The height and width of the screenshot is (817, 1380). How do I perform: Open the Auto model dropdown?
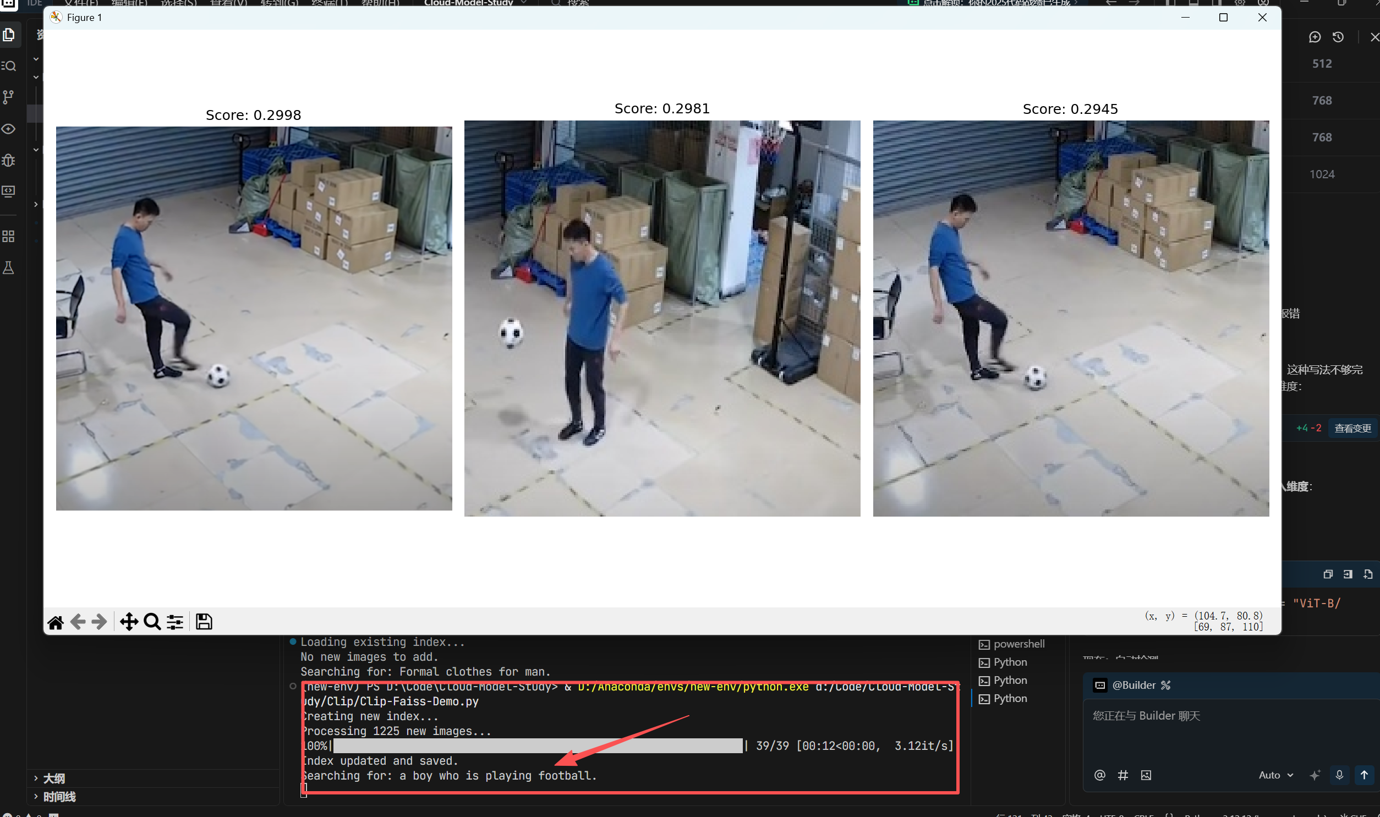(1275, 775)
